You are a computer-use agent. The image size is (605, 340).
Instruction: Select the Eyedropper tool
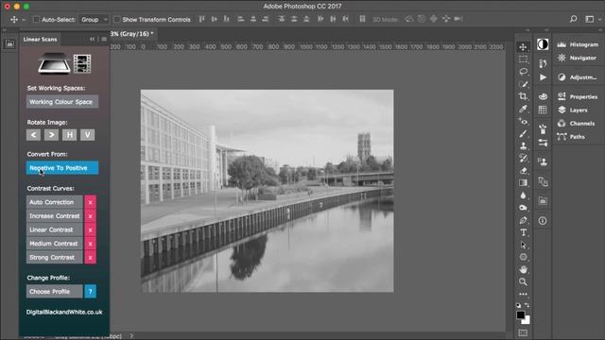[523, 109]
